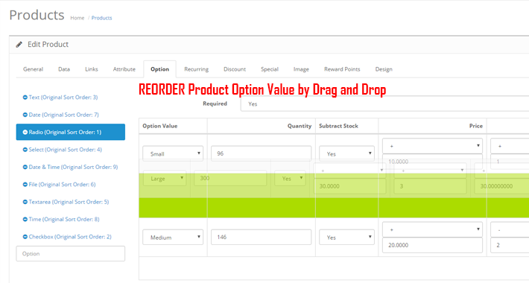Click the pencil icon beside Edit Product

point(19,45)
